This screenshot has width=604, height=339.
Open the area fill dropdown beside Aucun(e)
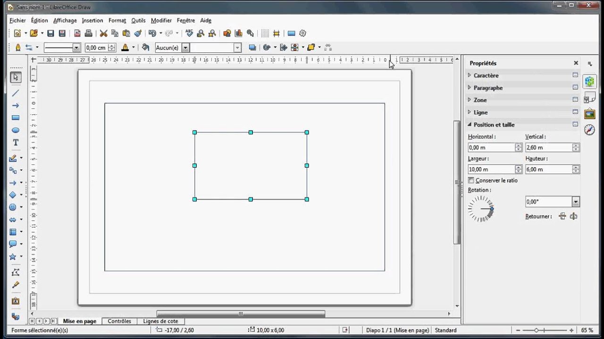237,48
